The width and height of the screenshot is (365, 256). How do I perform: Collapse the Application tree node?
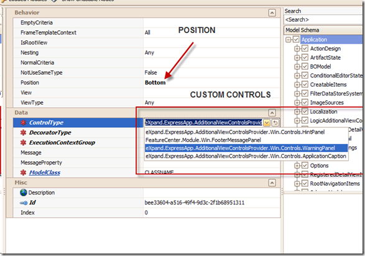tap(288, 40)
